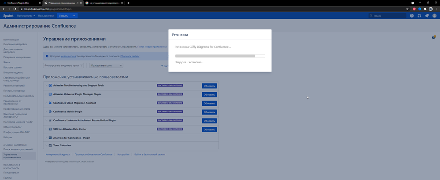This screenshot has width=440, height=180.
Task: Open the Пространства dropdown menu
Action: [x=26, y=16]
